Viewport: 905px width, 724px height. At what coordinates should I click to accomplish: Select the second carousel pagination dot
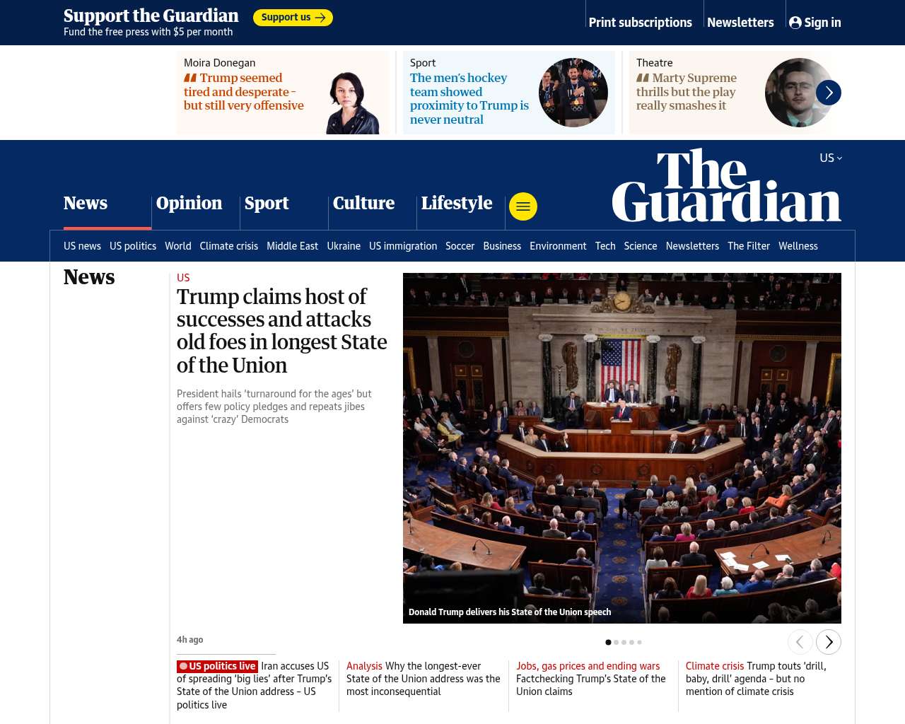coord(617,642)
